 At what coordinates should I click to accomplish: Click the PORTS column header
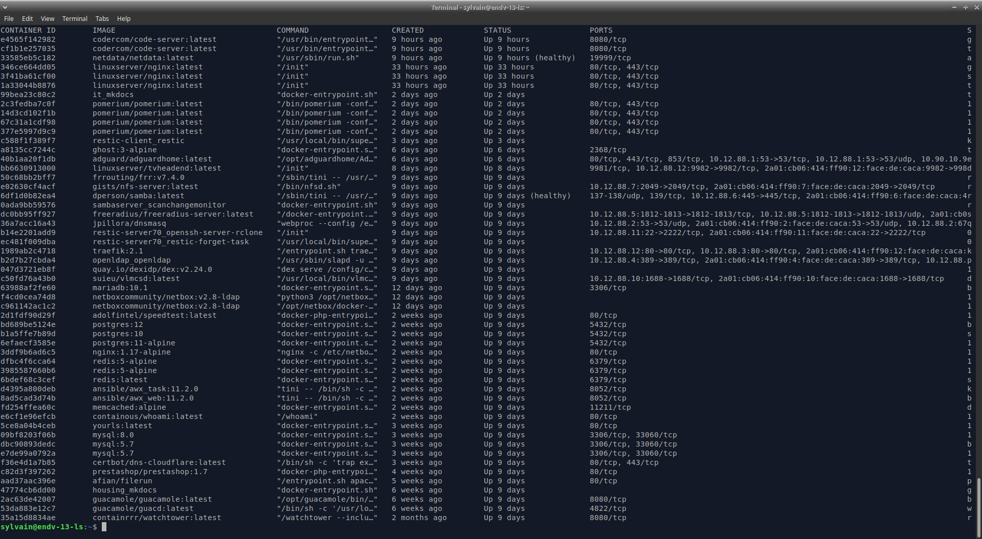600,30
